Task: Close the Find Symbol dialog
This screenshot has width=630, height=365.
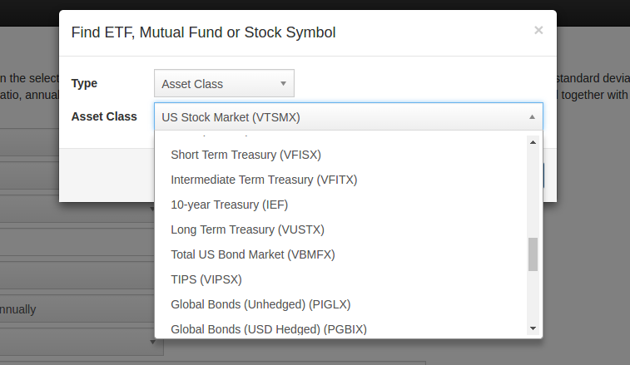Action: 538,30
